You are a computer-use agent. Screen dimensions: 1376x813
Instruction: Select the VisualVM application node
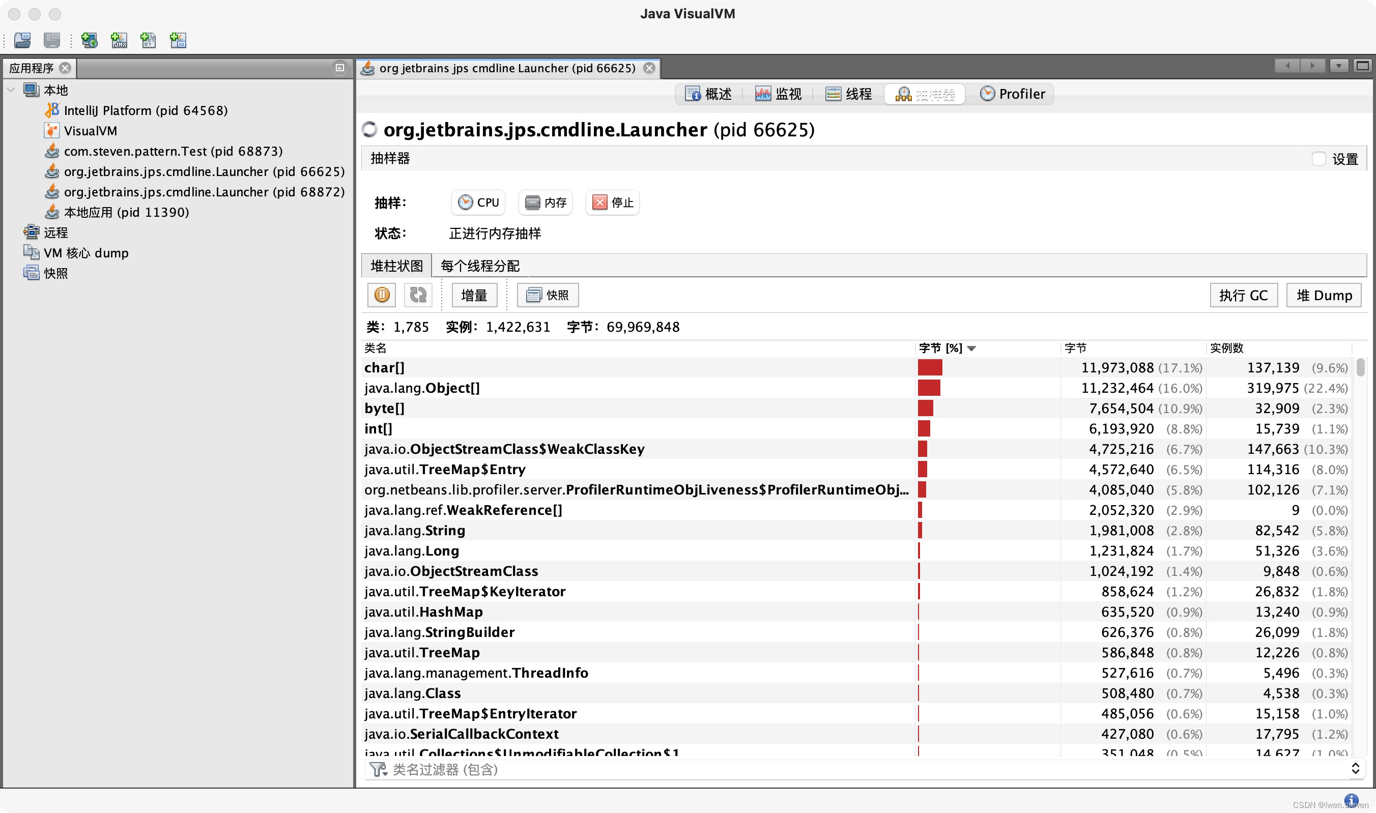point(80,131)
